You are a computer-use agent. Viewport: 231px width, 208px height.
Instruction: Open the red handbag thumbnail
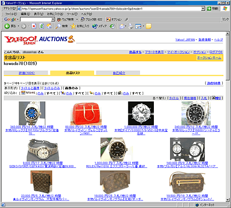(86, 113)
